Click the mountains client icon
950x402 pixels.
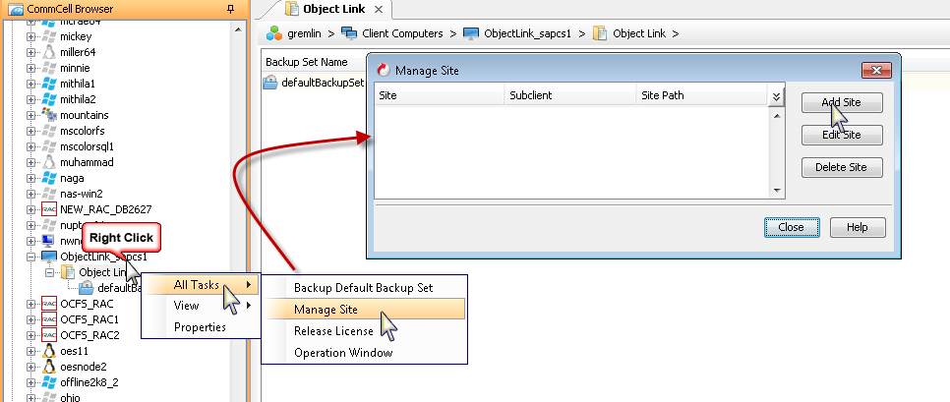49,115
